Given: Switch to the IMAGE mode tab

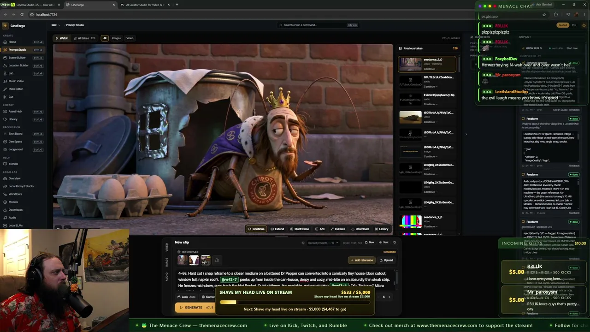Looking at the screenshot, I should (x=167, y=262).
